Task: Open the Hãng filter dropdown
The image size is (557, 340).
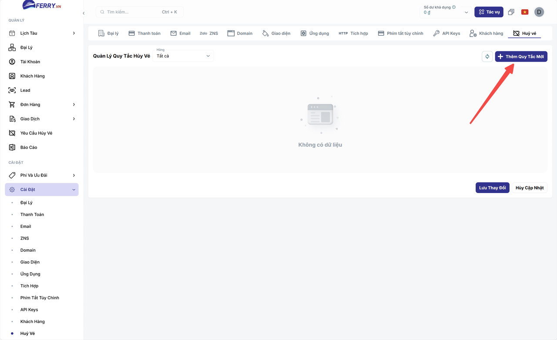Action: (x=183, y=56)
